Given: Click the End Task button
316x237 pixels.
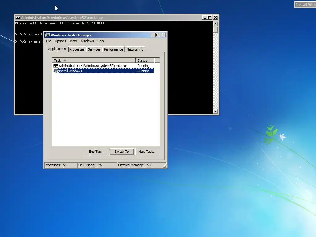Looking at the screenshot, I should (x=96, y=152).
